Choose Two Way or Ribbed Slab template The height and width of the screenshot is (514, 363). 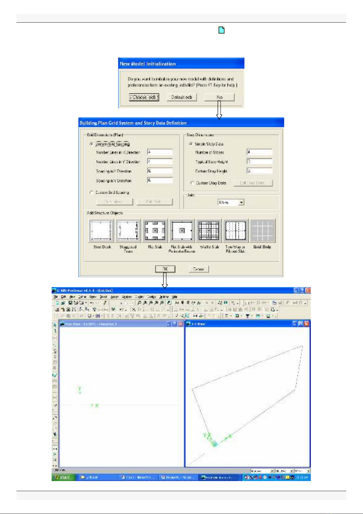[x=235, y=231]
